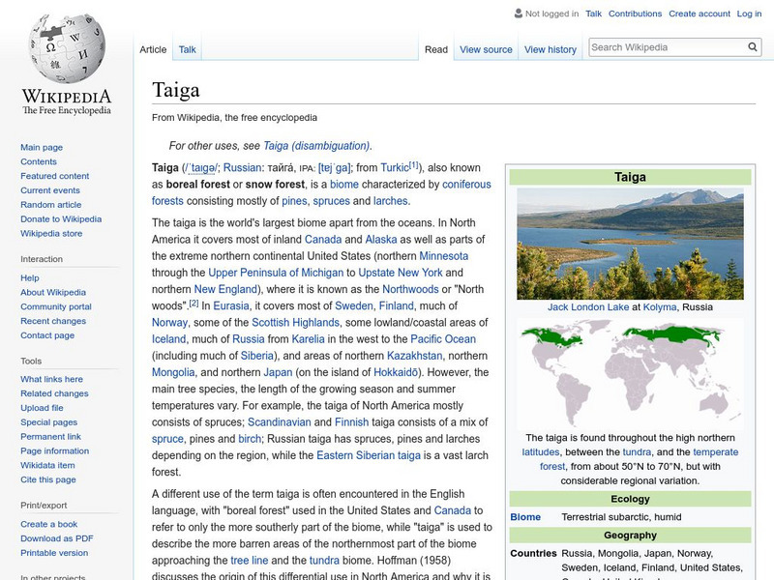774x580 pixels.
Task: Go to Random article in sidebar
Action: tap(51, 205)
